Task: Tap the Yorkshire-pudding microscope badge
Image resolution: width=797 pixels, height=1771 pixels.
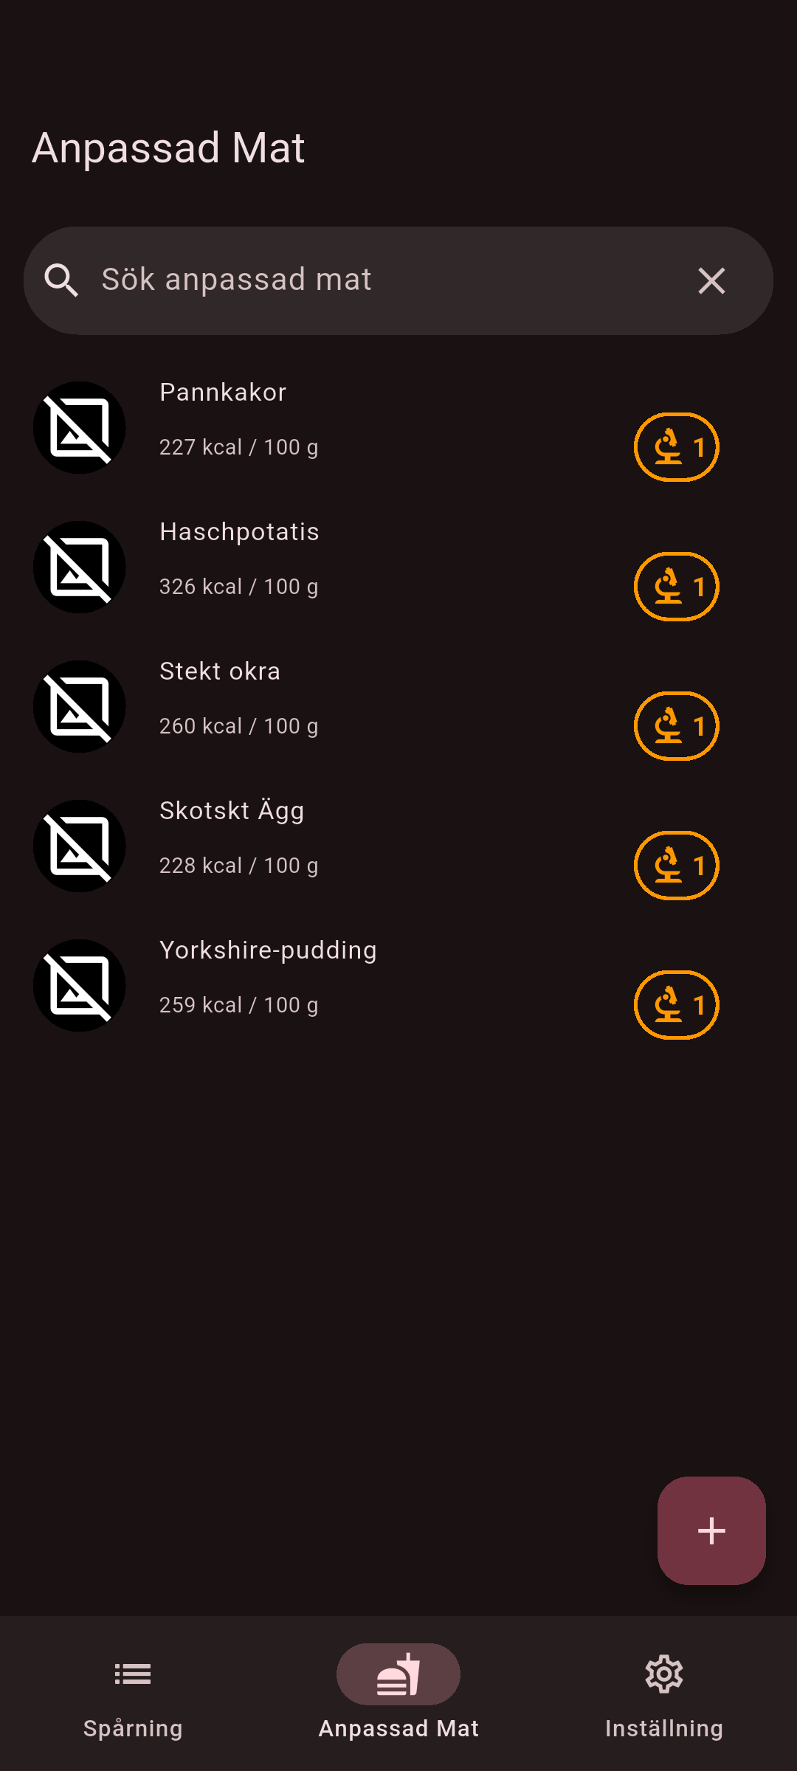Action: 676,1005
